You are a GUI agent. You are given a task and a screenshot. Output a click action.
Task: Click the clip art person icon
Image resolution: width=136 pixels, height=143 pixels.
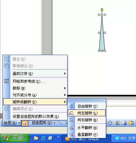(117, 123)
